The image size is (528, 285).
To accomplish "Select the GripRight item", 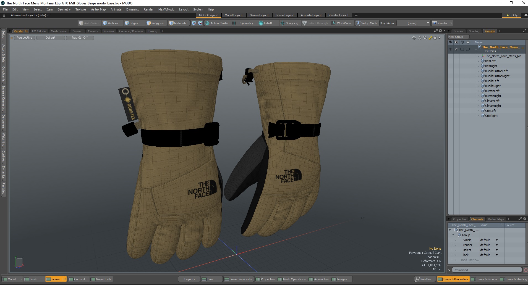I will point(491,116).
